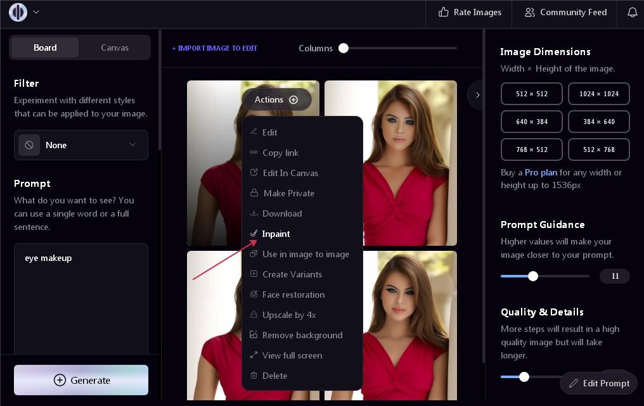Choose the 1024 × 1024 dimension option

pos(598,94)
